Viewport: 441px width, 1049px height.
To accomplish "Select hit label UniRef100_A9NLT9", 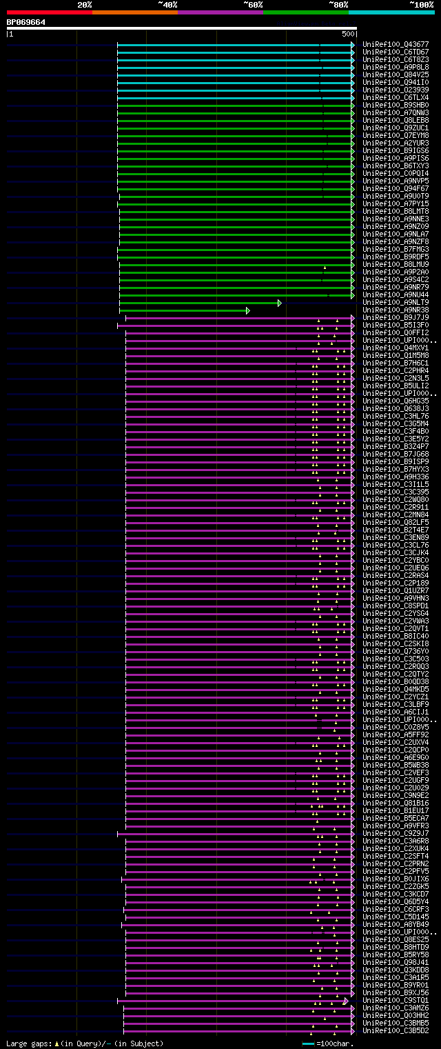I will tap(396, 302).
